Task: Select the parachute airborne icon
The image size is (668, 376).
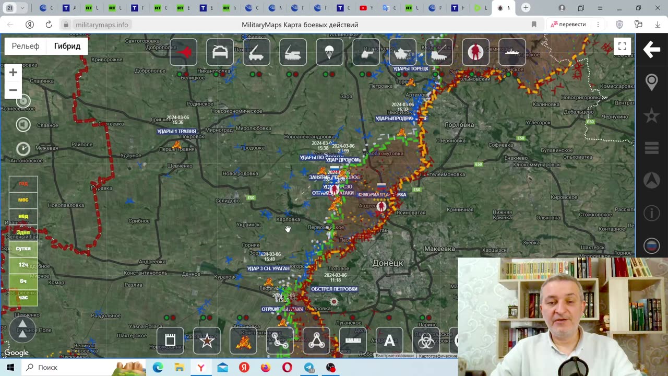Action: 329,52
